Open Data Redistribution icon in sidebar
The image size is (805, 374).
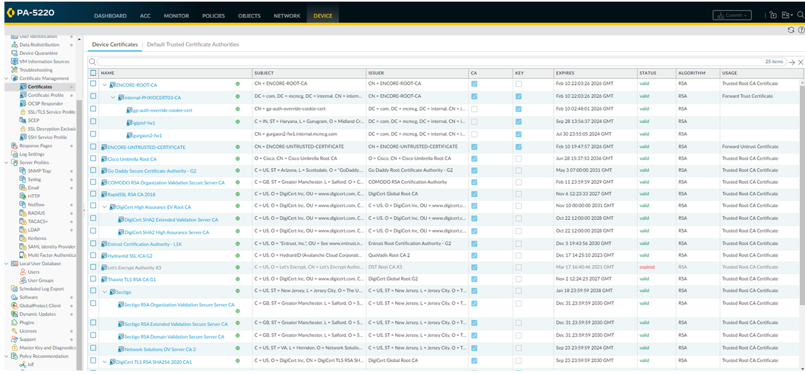(15, 45)
